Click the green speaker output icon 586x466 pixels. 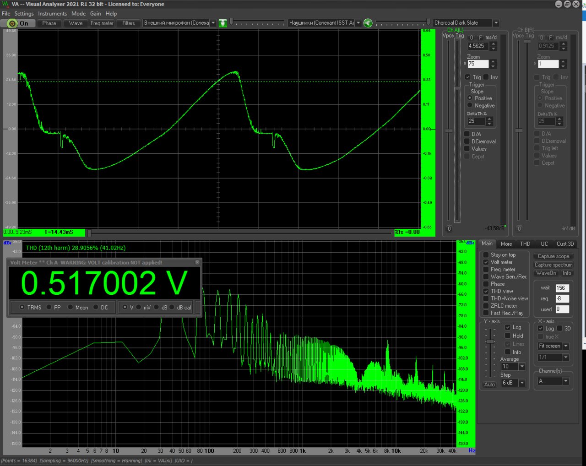368,23
